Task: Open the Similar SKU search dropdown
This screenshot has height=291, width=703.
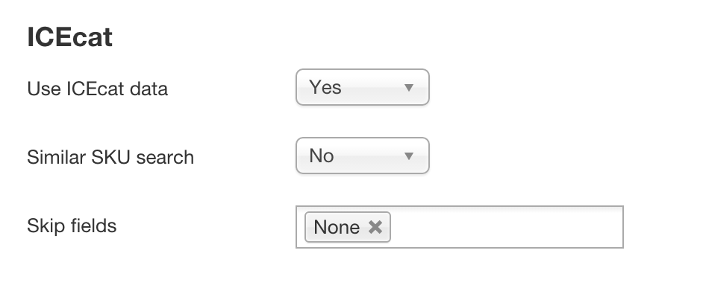Action: (362, 156)
